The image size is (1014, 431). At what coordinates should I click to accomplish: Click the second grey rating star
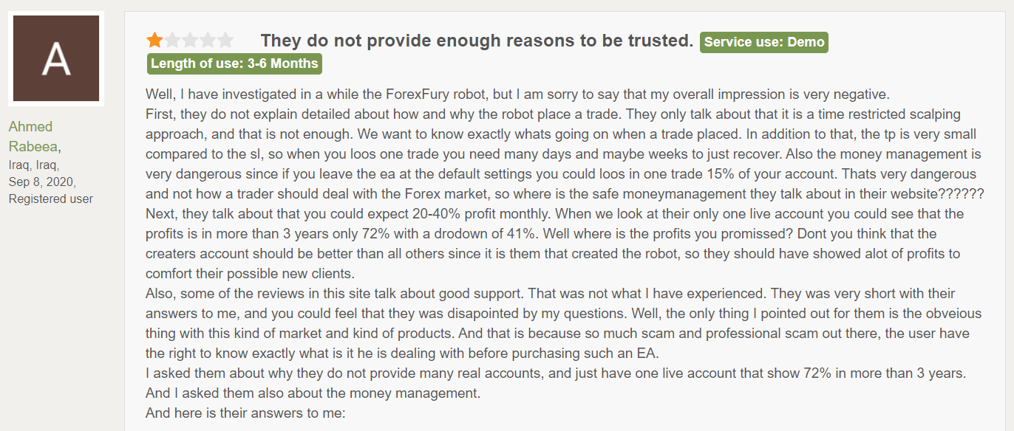tap(172, 41)
